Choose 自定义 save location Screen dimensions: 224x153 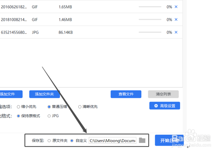coord(72,141)
